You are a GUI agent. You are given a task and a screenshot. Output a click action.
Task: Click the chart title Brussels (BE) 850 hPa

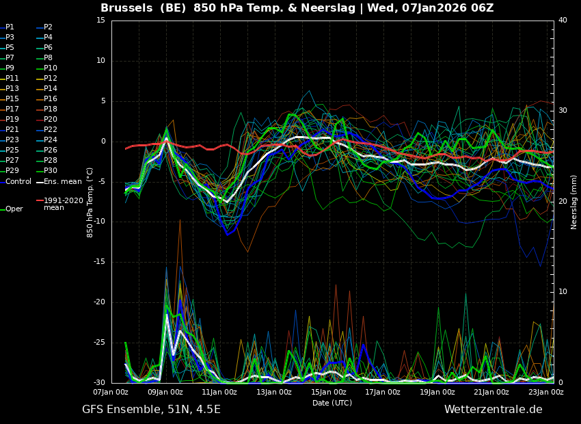(x=297, y=8)
